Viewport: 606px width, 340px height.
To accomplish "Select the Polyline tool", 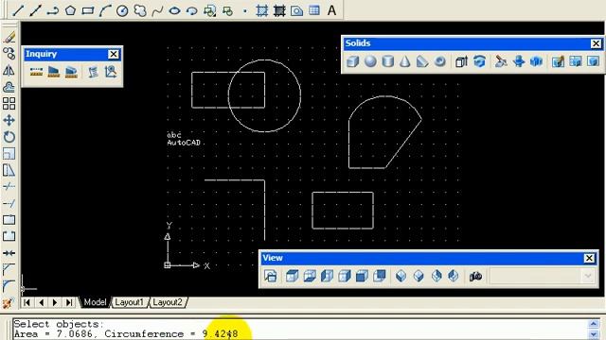I will coord(53,10).
